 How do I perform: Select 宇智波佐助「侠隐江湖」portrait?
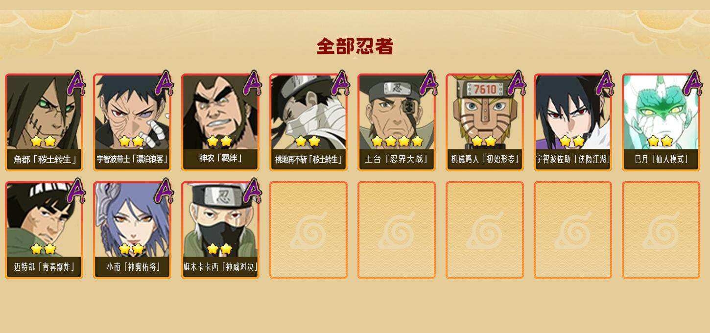(x=573, y=122)
